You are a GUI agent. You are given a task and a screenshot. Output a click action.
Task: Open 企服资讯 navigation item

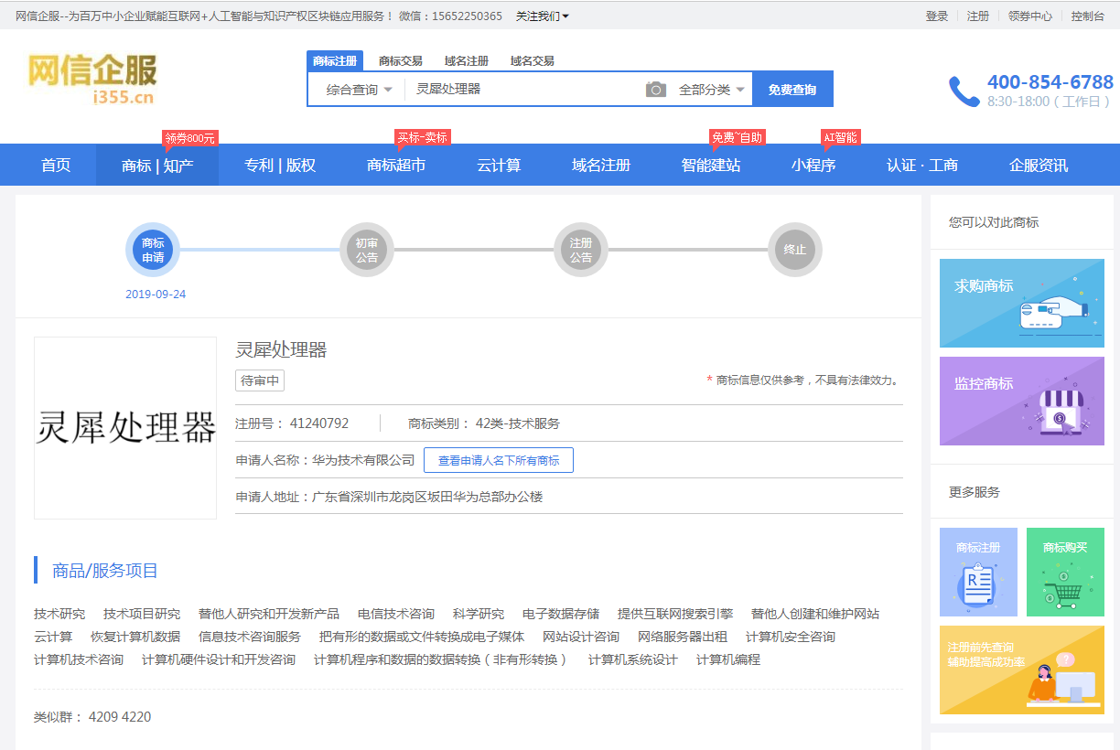(1039, 165)
